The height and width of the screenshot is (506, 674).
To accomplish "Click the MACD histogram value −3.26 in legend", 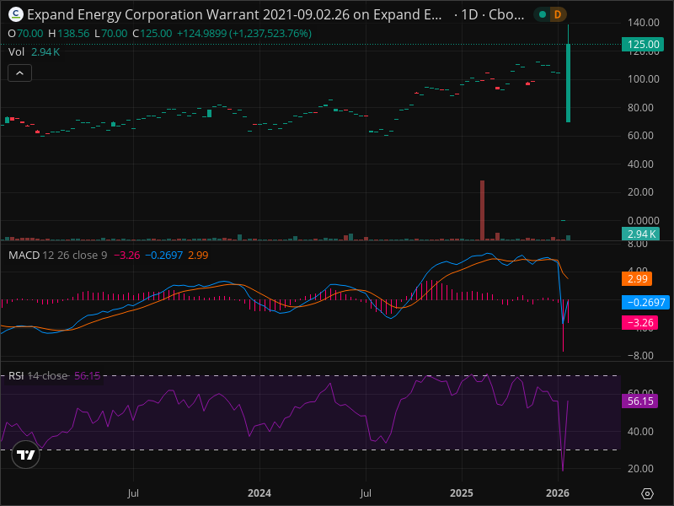I will (x=127, y=256).
